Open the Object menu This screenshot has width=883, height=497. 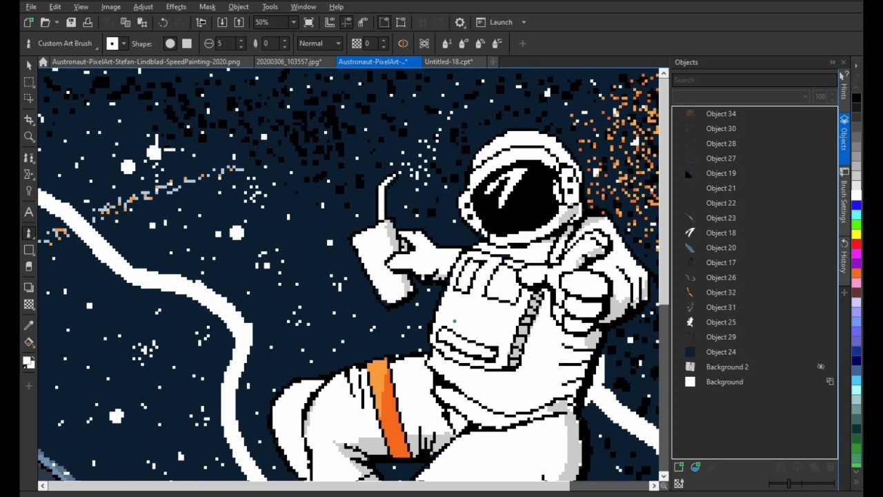point(238,7)
